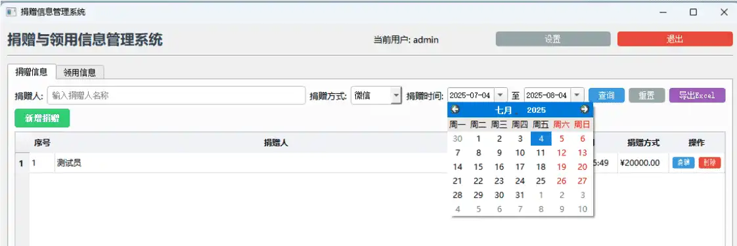737x246 pixels.
Task: Choose day 16 in the calendar
Action: click(x=499, y=167)
